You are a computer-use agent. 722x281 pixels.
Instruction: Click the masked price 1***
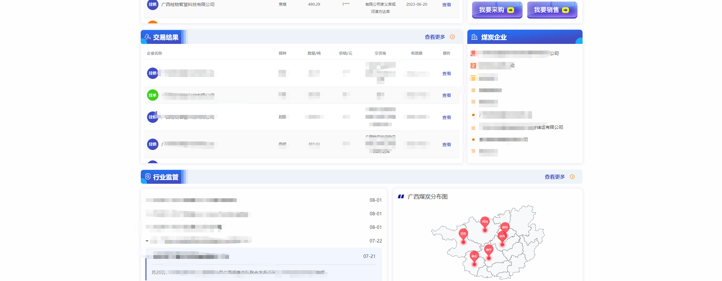[346, 4]
